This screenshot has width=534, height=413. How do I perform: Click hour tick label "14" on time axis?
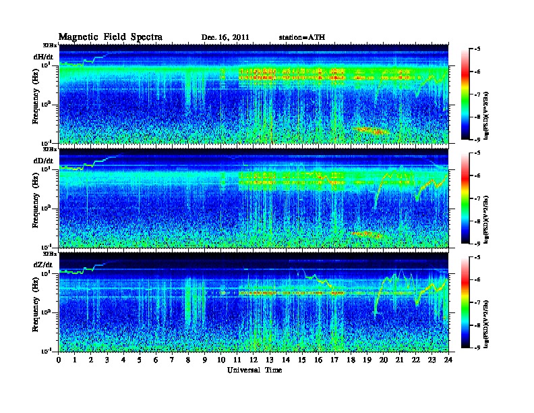point(286,360)
